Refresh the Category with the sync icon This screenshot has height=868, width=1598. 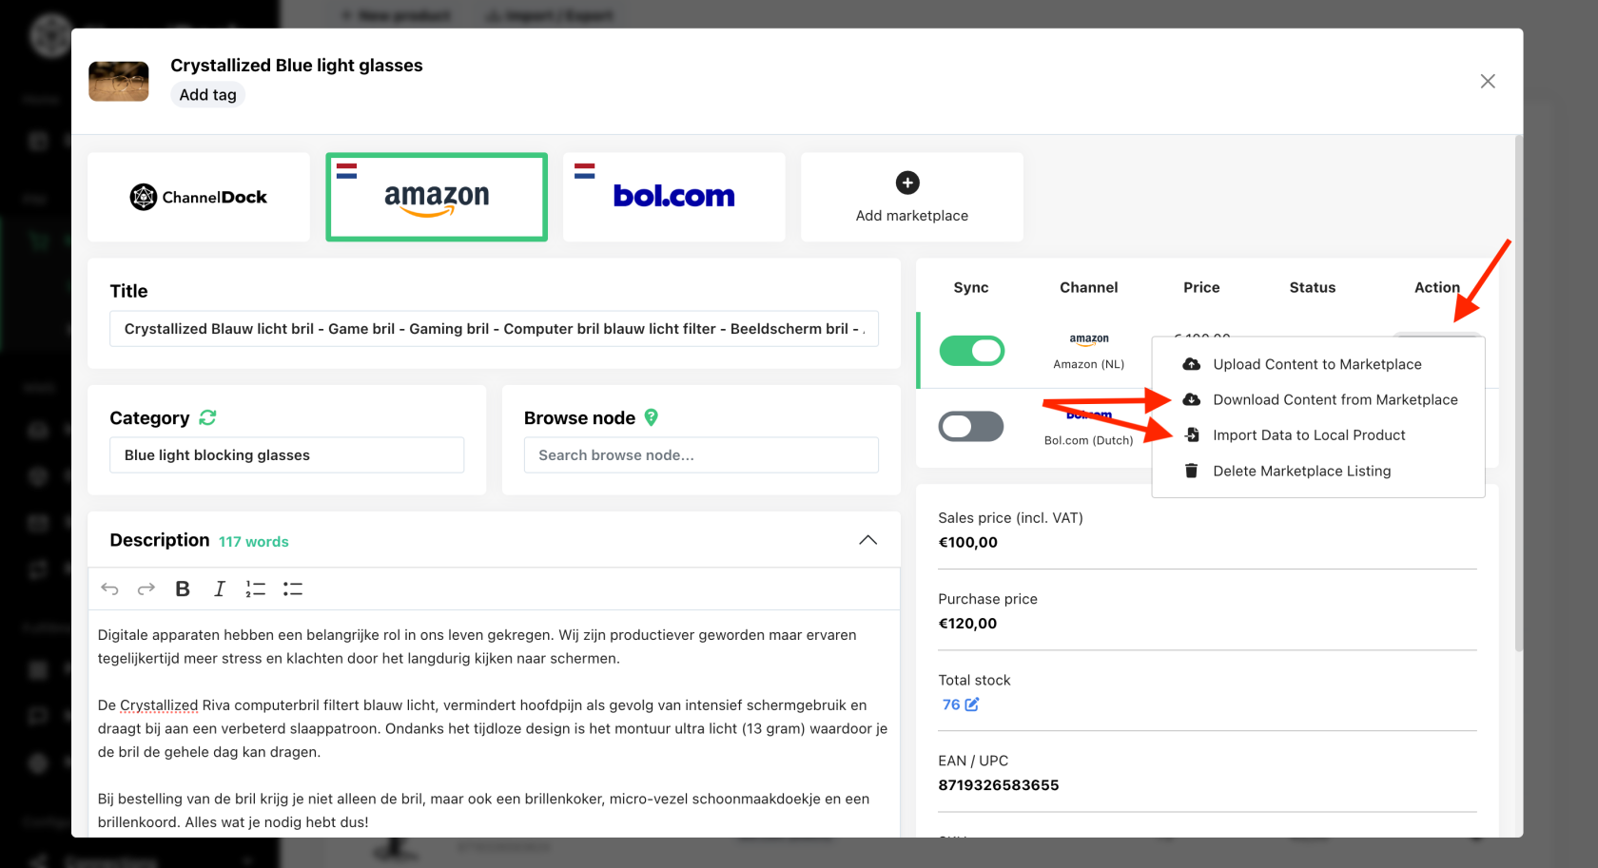(x=208, y=417)
